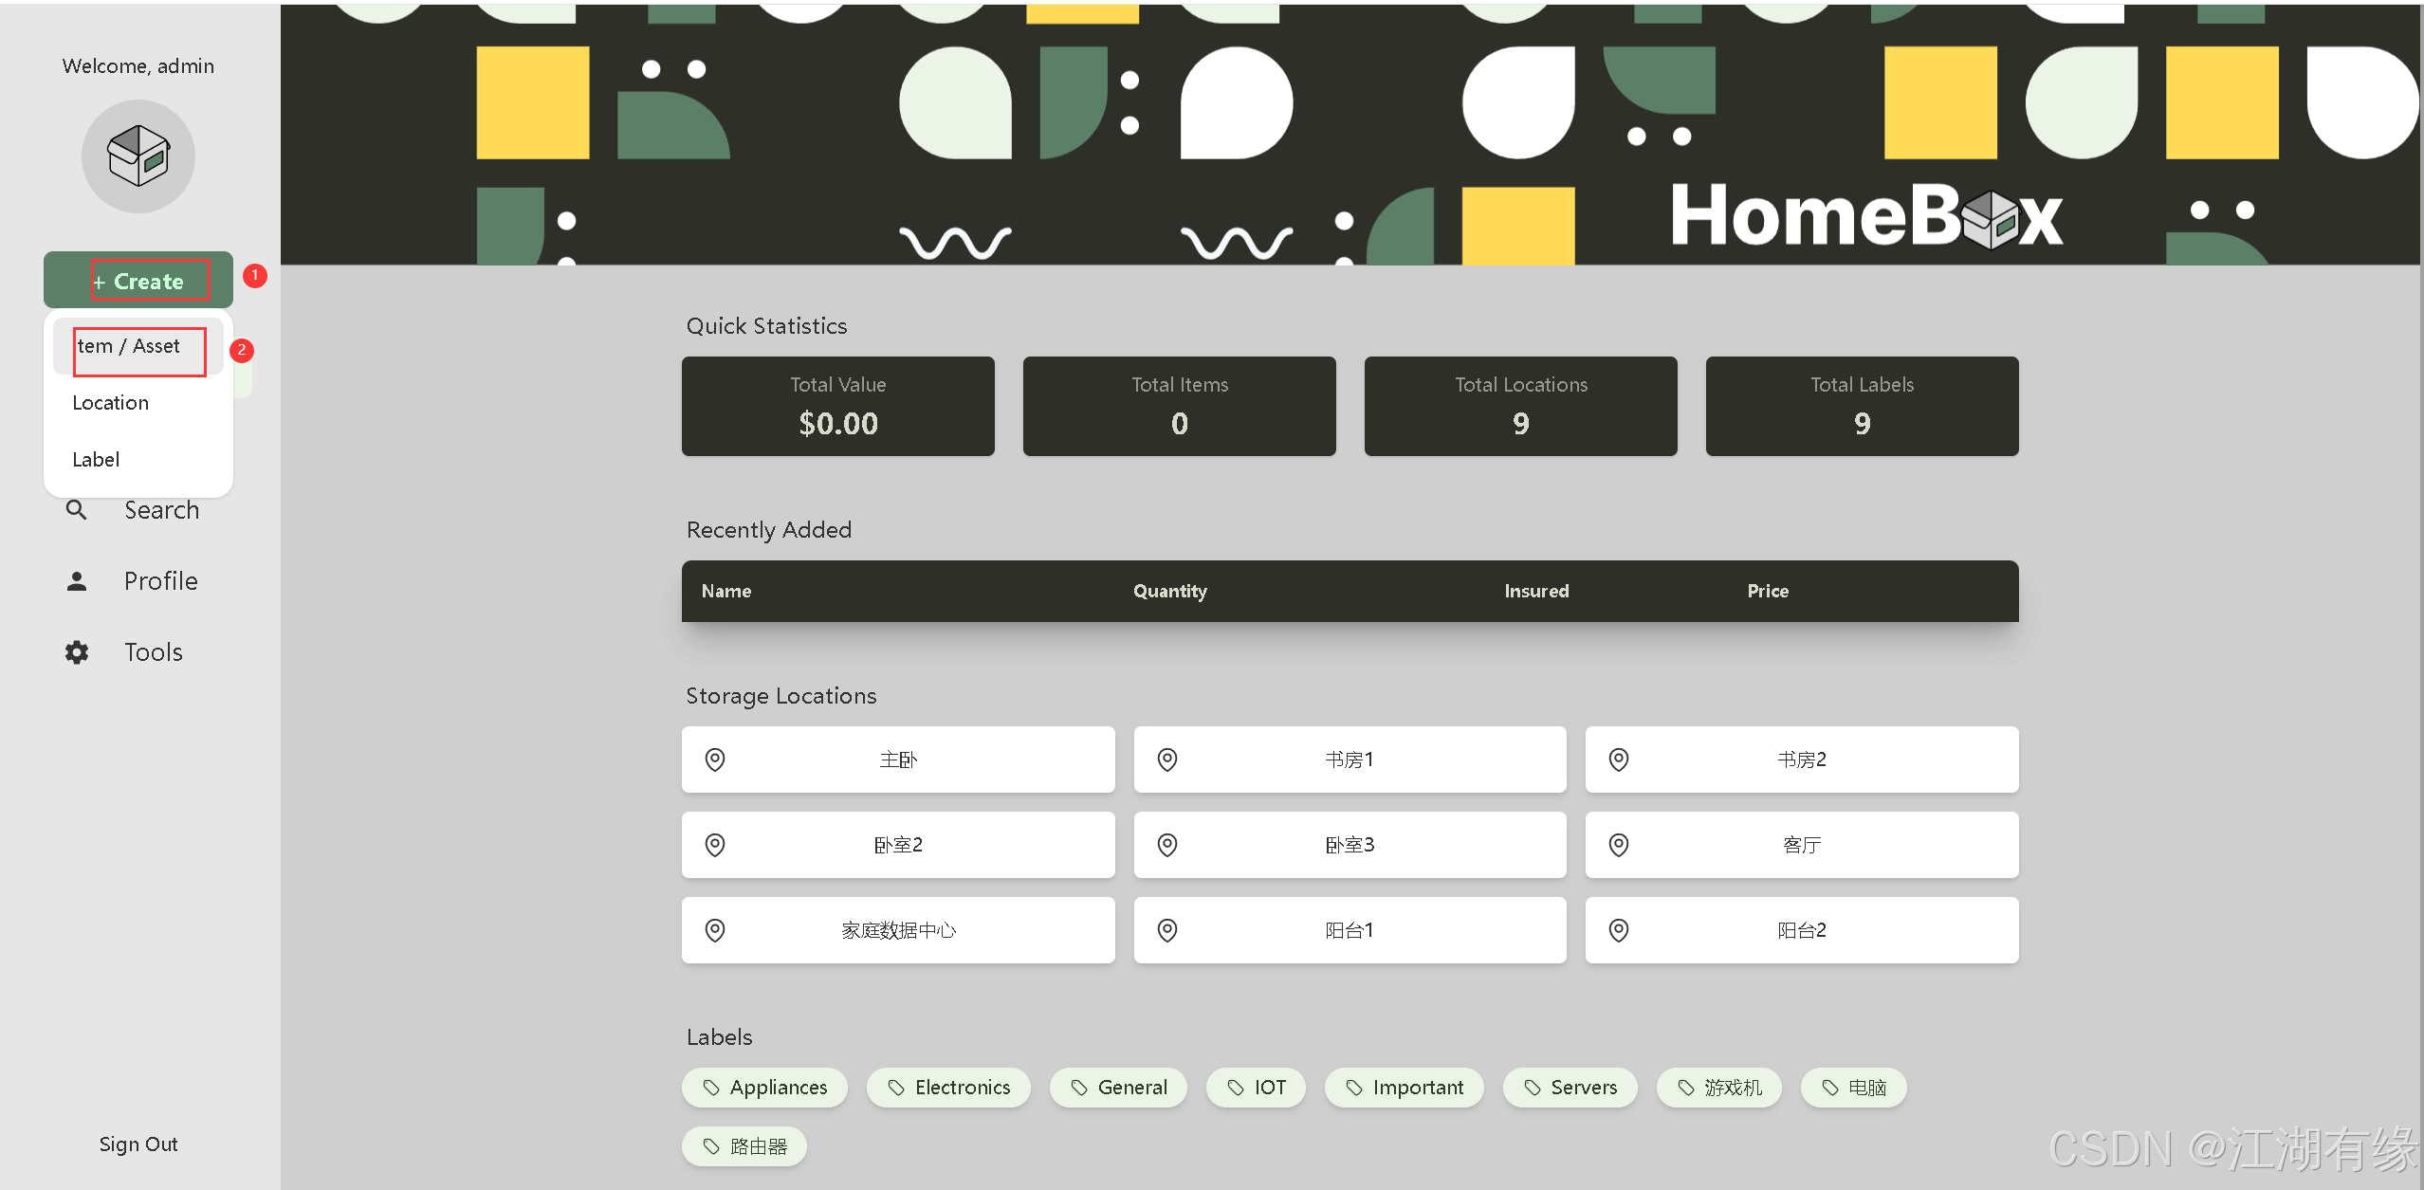Open the 卧室3 location card

(1350, 845)
